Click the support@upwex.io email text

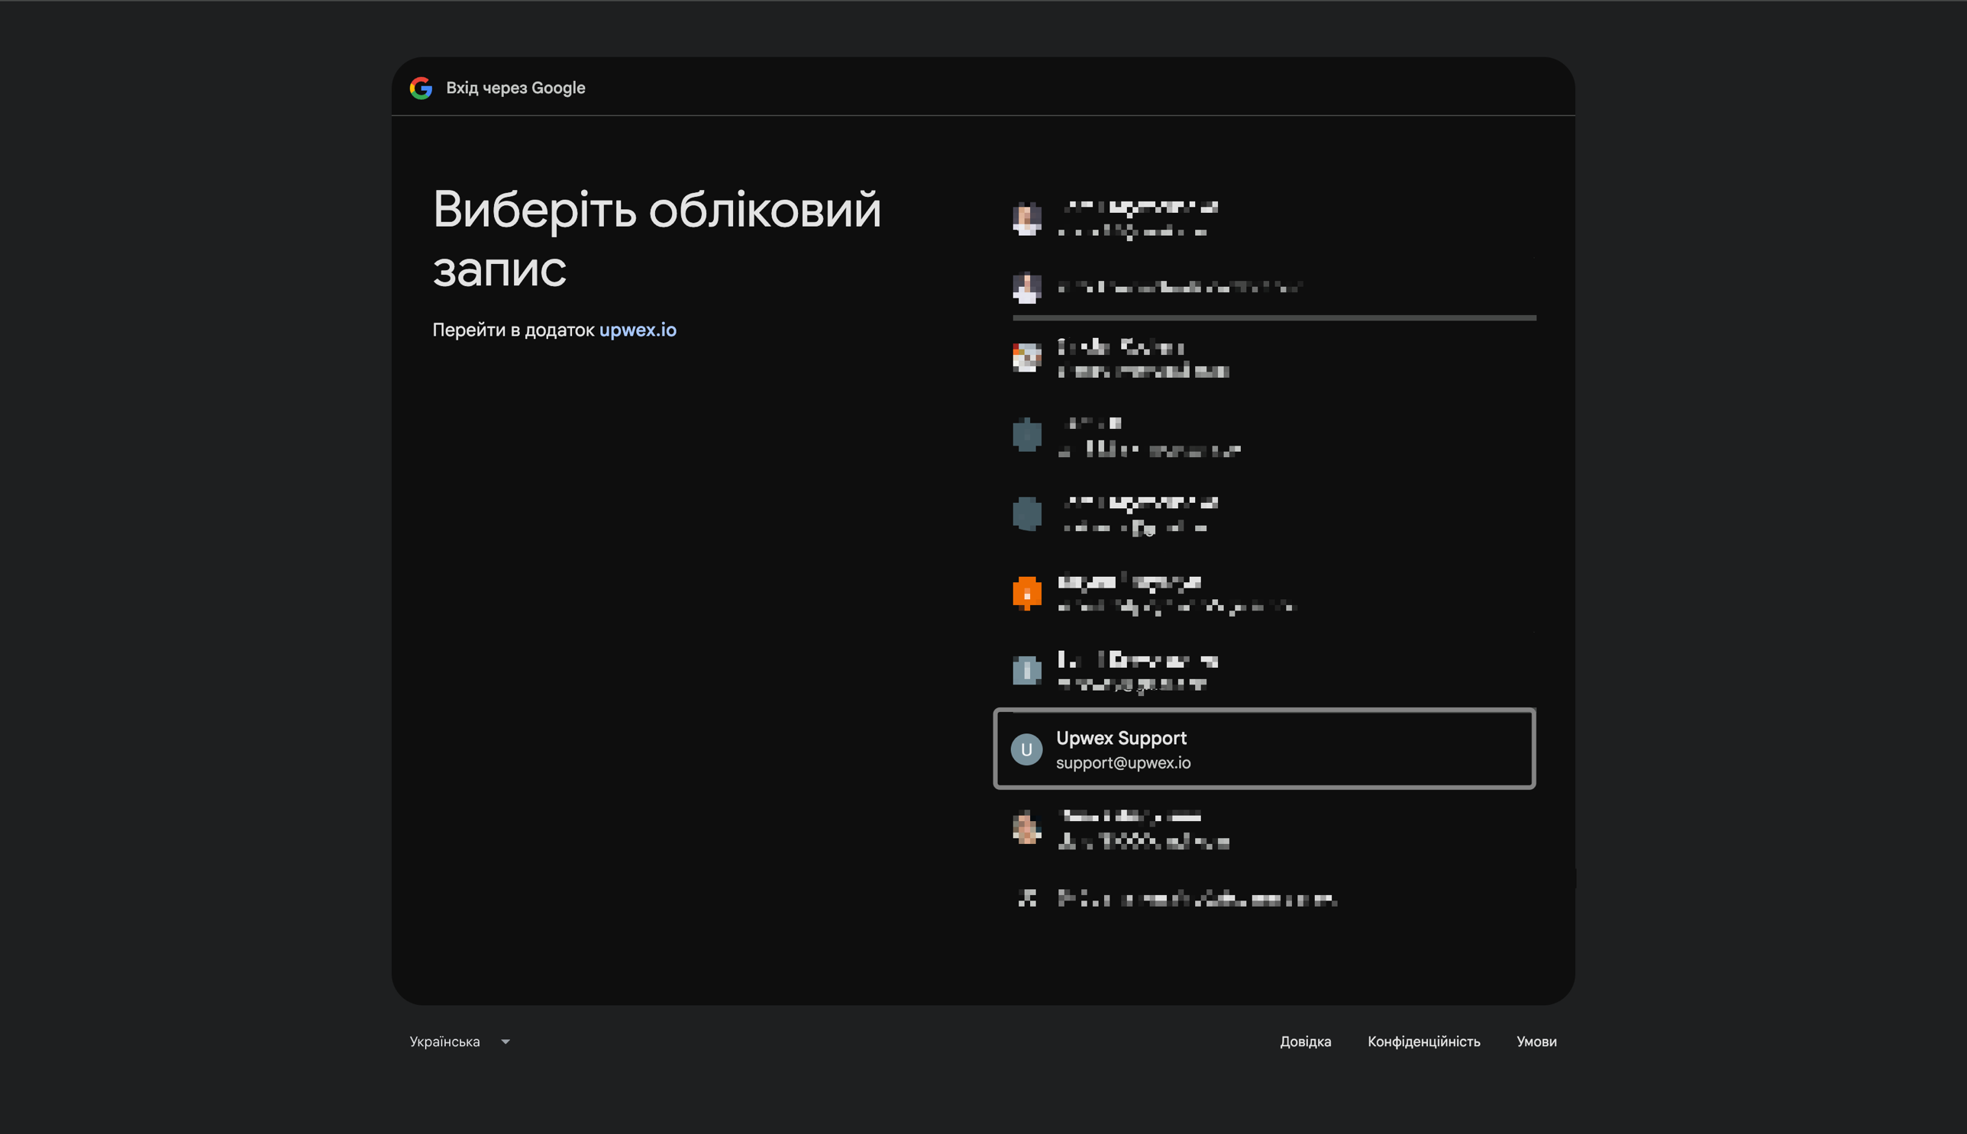[1123, 763]
